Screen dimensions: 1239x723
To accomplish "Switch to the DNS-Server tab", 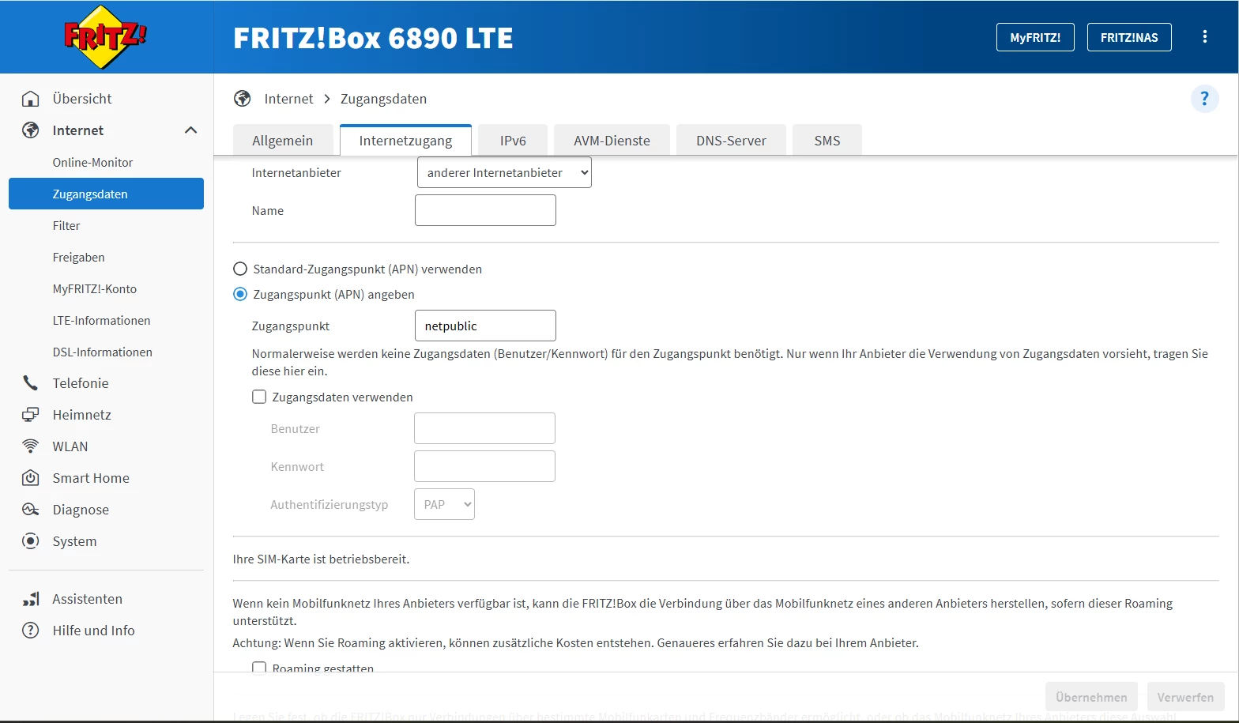I will (731, 141).
